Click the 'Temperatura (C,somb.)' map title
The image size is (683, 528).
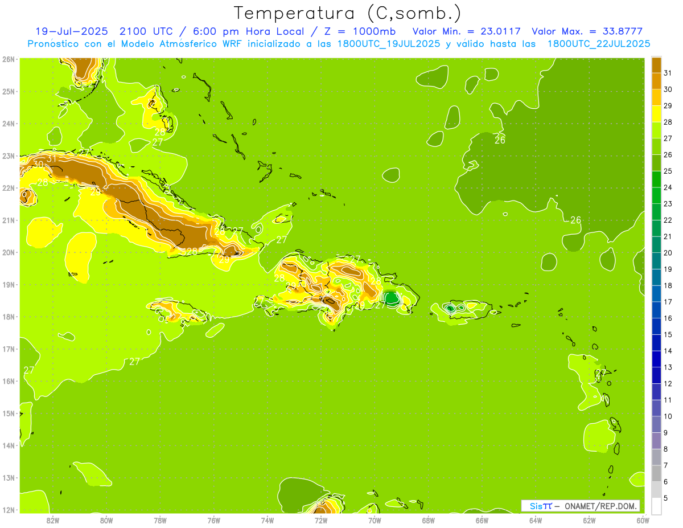pyautogui.click(x=347, y=13)
